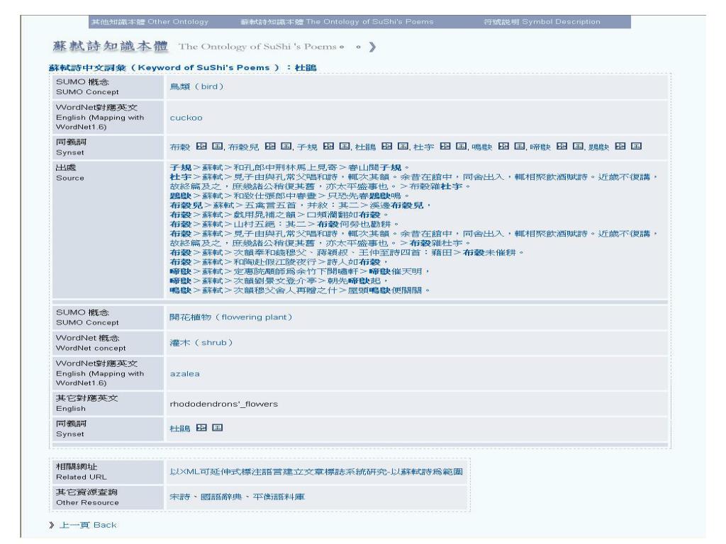Viewport: 726px width, 544px height.
Task: Open the azalea WordNet link
Action: [185, 374]
